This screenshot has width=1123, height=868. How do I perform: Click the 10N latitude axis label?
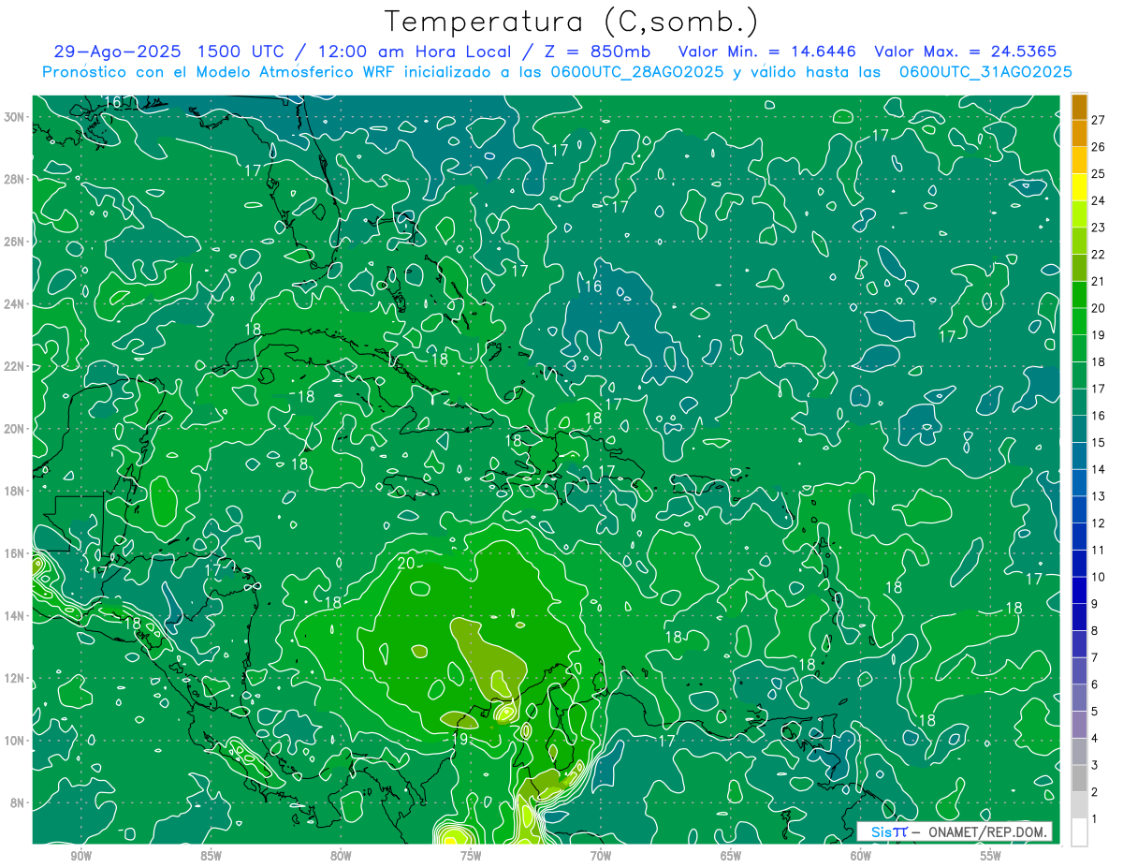(x=16, y=740)
